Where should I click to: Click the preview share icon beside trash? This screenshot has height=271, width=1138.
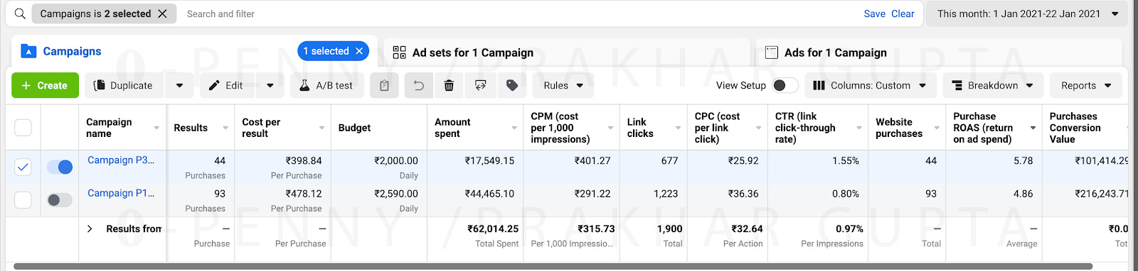(x=481, y=86)
